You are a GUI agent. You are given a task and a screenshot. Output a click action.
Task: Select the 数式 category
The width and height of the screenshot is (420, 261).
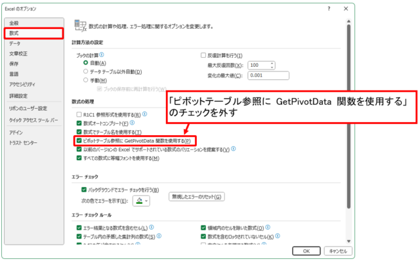click(x=33, y=33)
